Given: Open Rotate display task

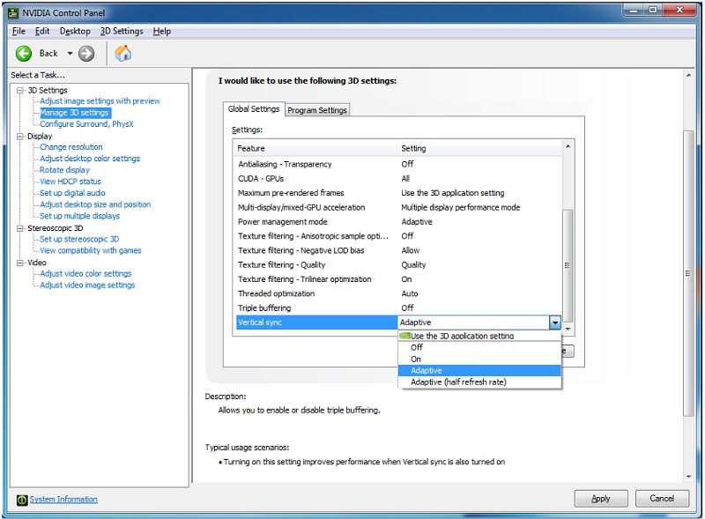Looking at the screenshot, I should pyautogui.click(x=64, y=170).
